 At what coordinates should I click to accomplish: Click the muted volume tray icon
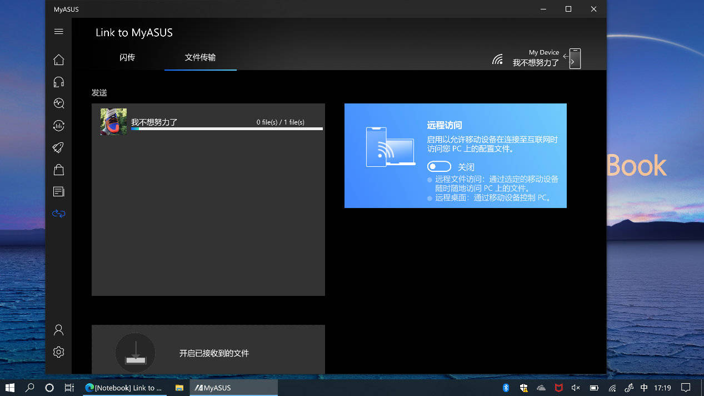click(x=576, y=388)
